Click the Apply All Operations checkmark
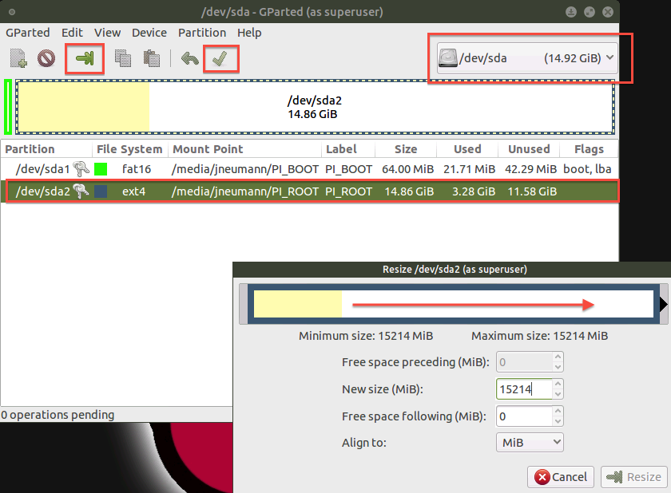The width and height of the screenshot is (671, 493). coord(220,58)
